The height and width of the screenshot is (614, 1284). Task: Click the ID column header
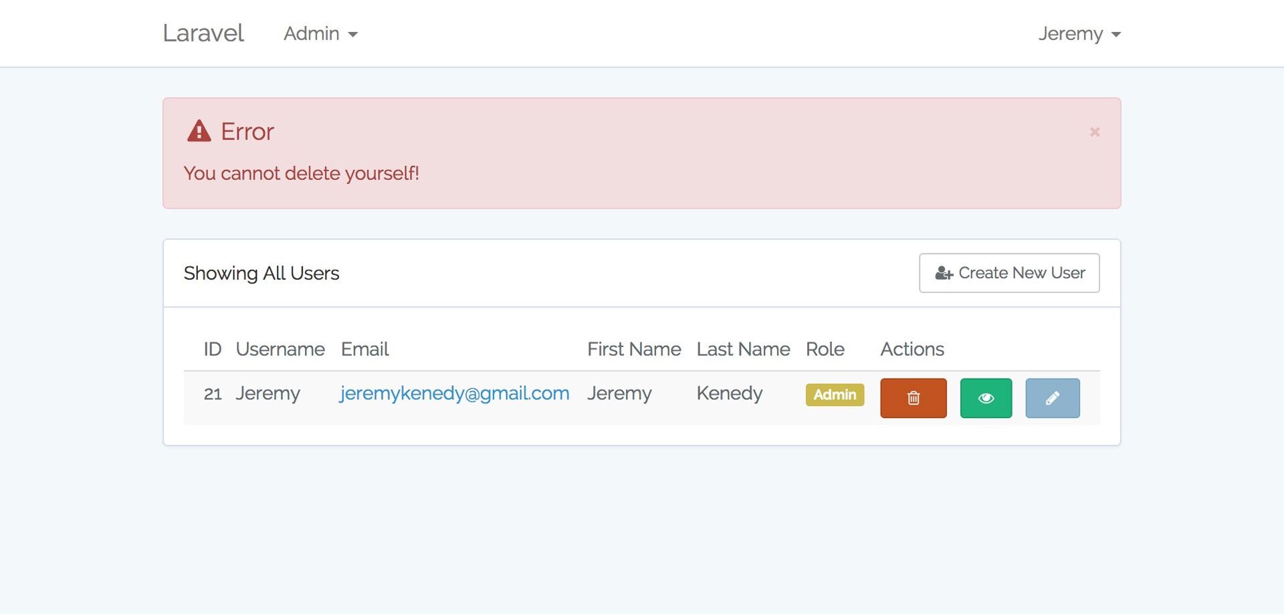(x=212, y=349)
